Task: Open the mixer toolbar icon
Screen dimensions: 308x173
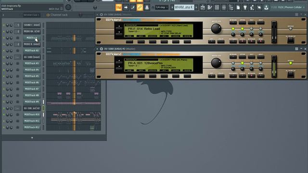Action: pyautogui.click(x=224, y=8)
